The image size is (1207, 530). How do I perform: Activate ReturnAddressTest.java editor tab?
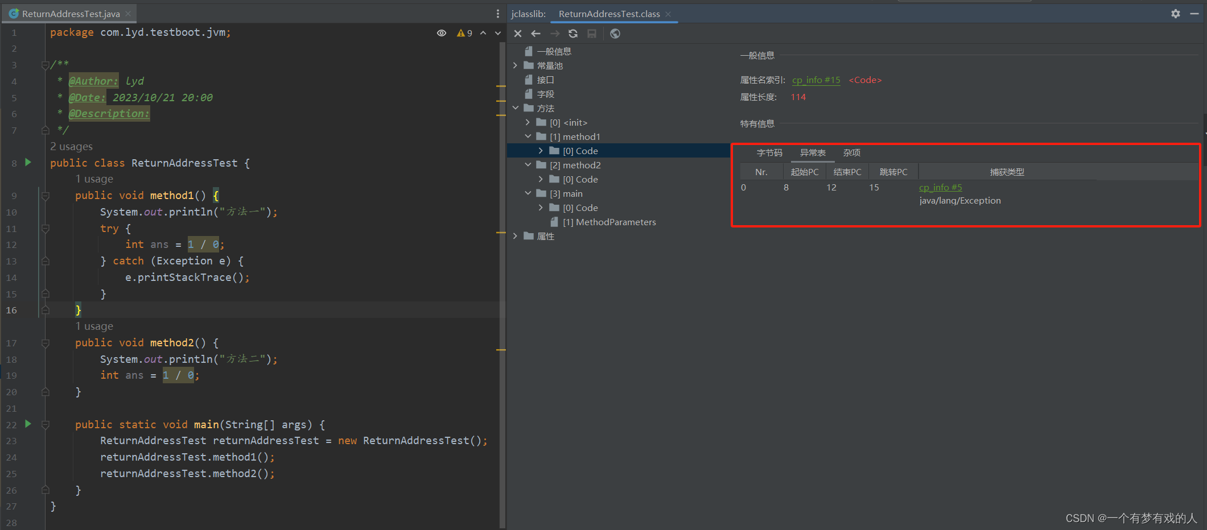coord(71,14)
